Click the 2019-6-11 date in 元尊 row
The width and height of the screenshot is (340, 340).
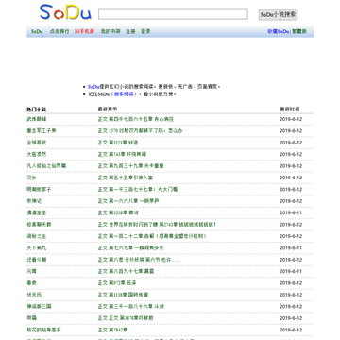[291, 271]
